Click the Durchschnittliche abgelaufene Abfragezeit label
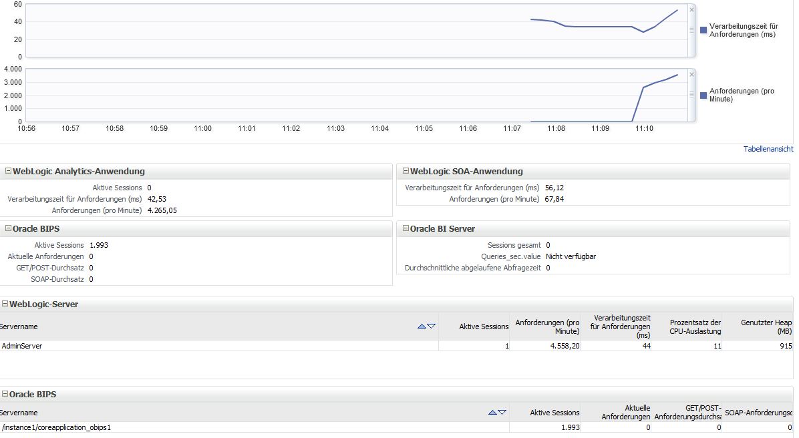The image size is (799, 438). click(472, 268)
